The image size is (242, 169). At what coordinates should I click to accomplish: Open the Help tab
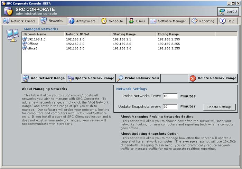coord(228,21)
